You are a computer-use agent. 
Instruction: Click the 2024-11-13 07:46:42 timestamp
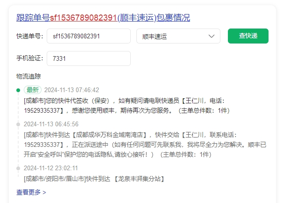point(71,90)
